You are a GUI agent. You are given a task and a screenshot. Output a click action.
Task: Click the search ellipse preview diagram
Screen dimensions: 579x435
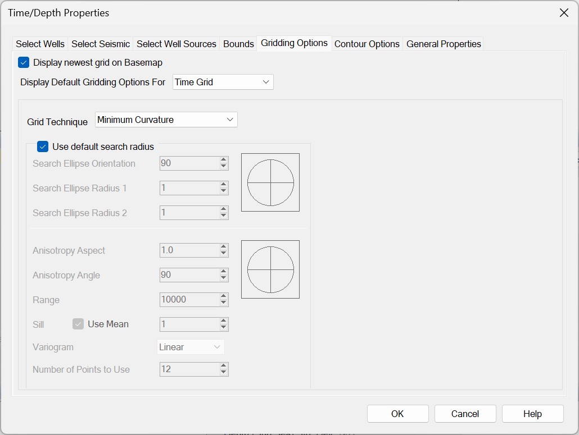(270, 182)
